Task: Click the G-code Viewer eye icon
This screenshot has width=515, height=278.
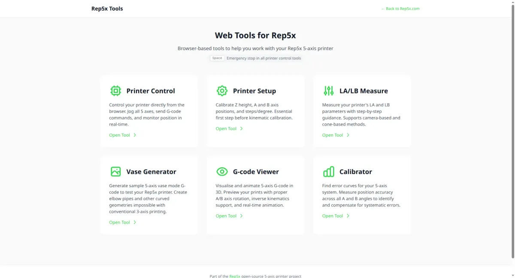Action: pos(222,171)
